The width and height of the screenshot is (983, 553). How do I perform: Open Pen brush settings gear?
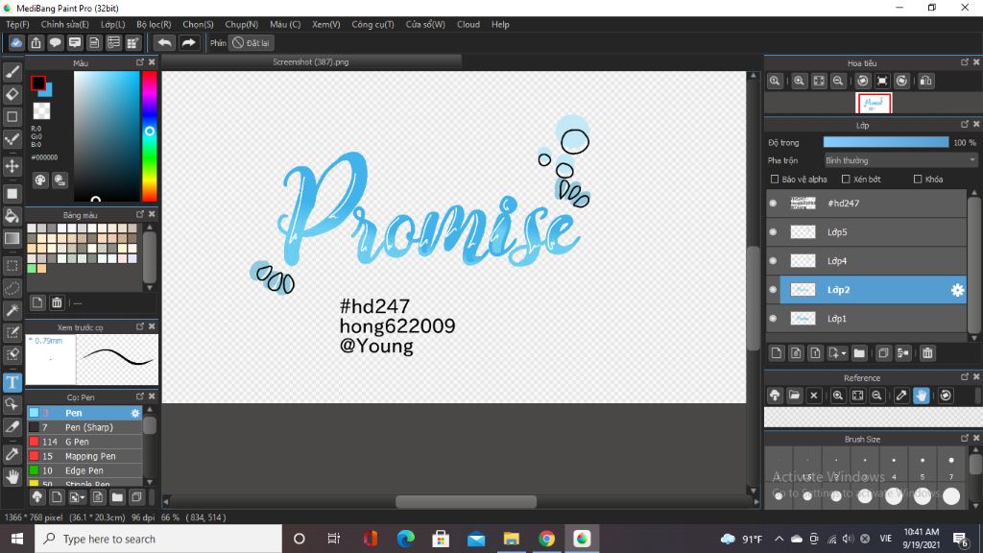coord(134,413)
